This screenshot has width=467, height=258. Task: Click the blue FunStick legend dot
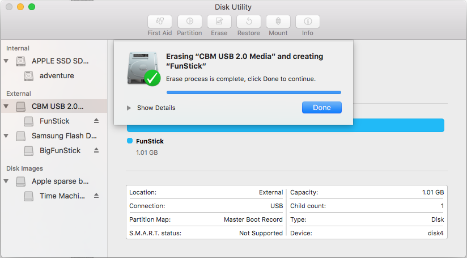pyautogui.click(x=130, y=141)
